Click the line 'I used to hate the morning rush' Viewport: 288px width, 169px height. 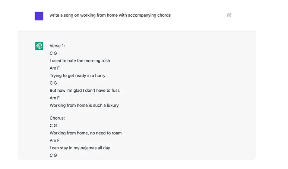[x=80, y=61]
